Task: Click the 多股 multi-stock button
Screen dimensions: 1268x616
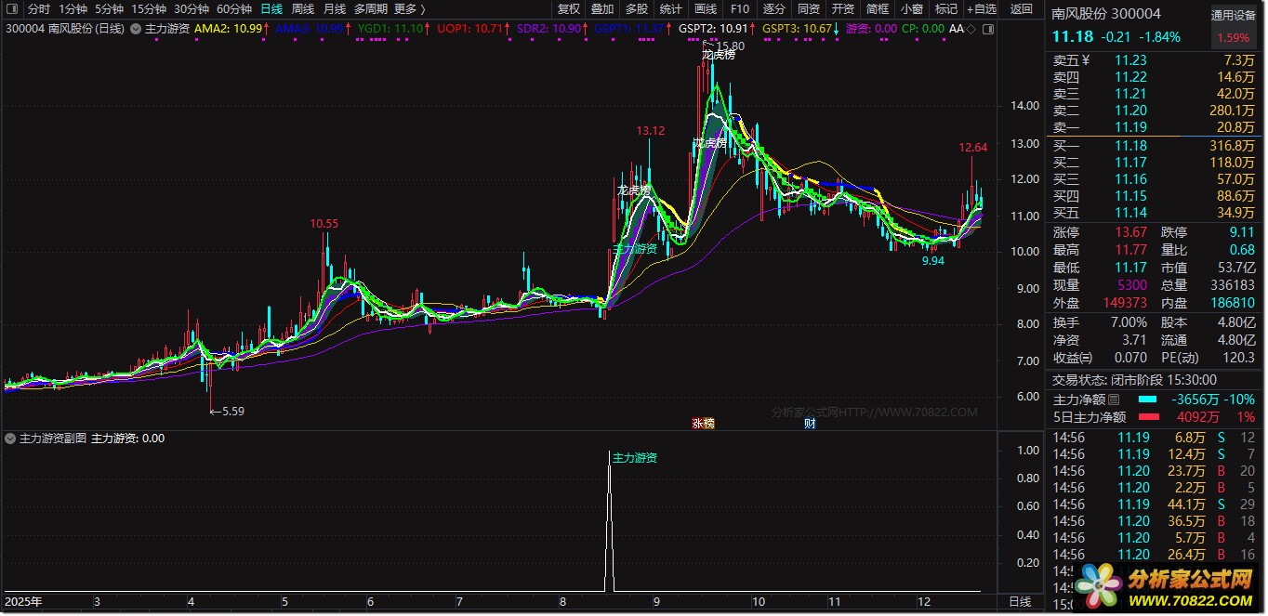Action: click(x=637, y=9)
